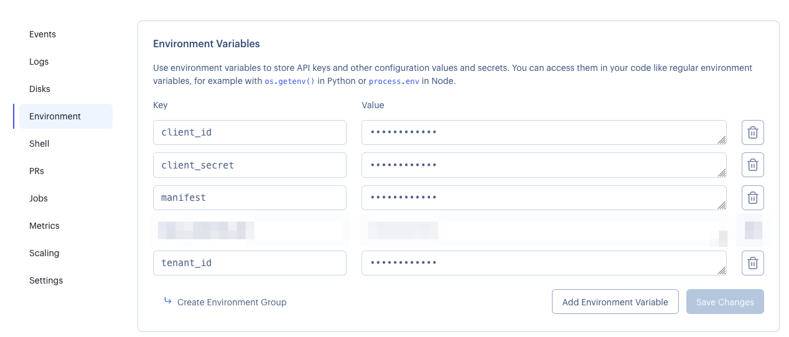Click Create Environment Group link
Viewport: 789px width, 337px height.
231,302
